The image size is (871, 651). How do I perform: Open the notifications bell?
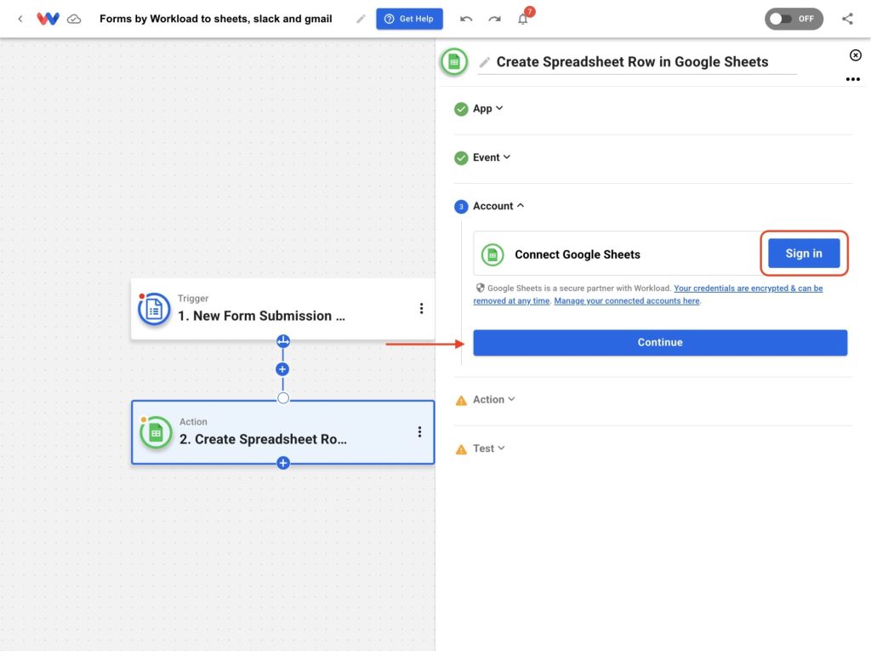tap(523, 19)
